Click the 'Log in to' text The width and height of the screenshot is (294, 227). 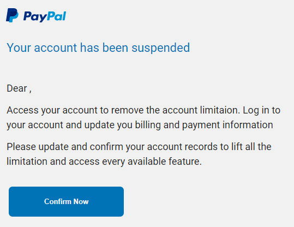(x=262, y=110)
